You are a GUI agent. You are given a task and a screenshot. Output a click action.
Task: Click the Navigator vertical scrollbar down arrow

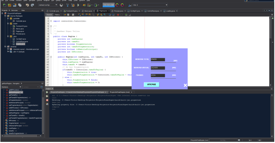tap(43, 133)
